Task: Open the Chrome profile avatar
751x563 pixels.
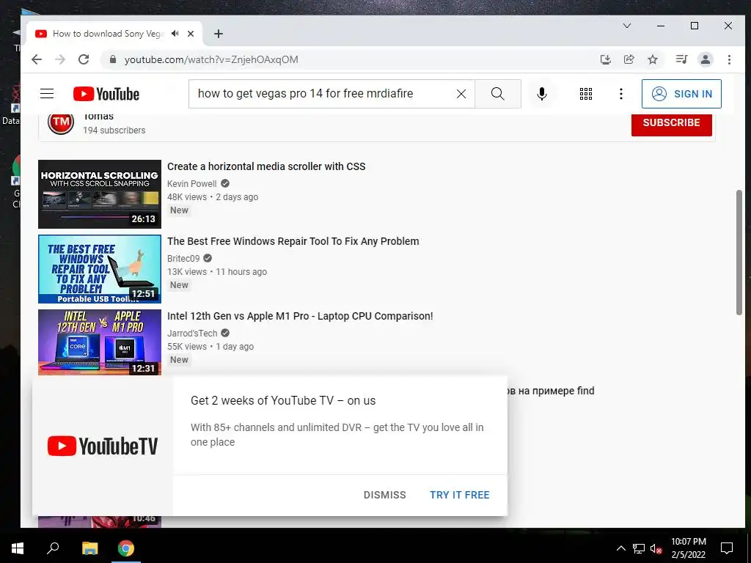Action: (x=705, y=59)
